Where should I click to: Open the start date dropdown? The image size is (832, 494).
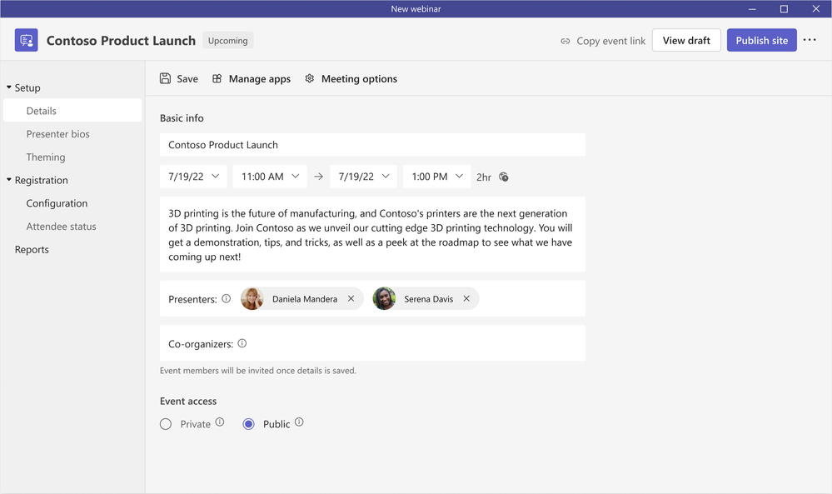coord(193,176)
